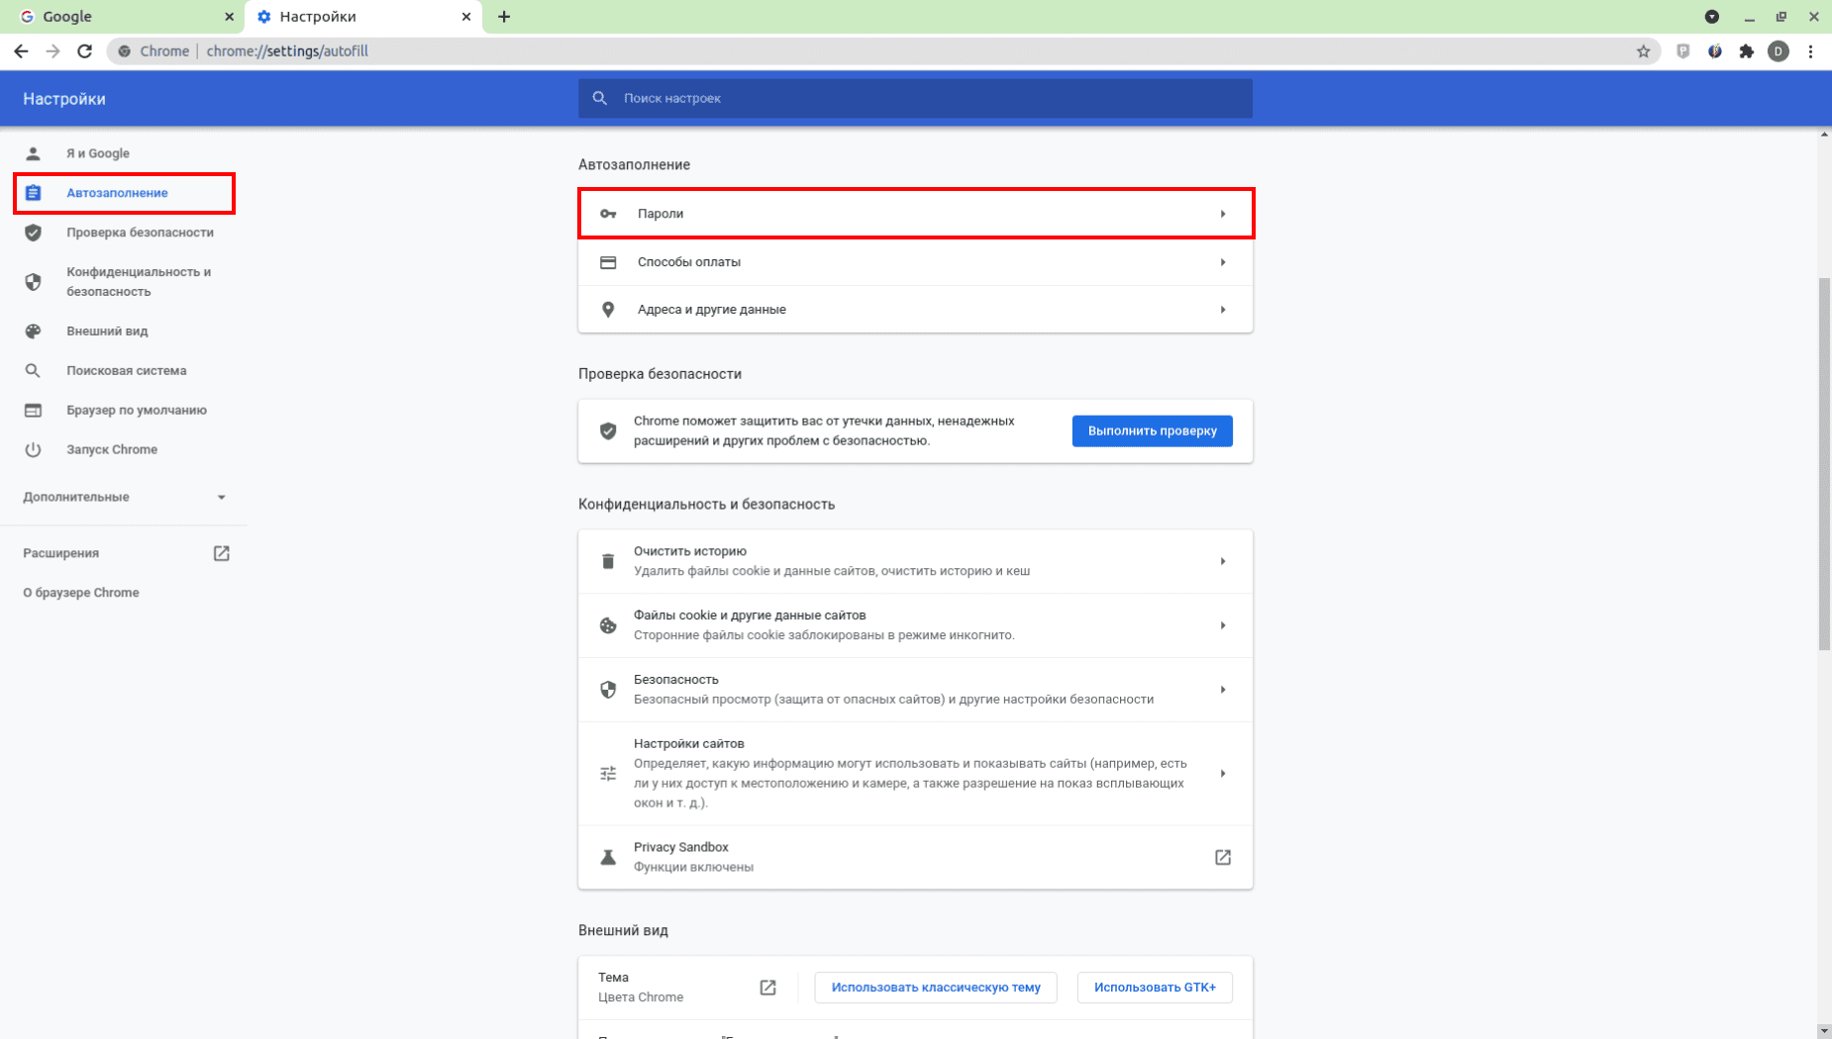This screenshot has width=1832, height=1039.
Task: Click the bookmark star icon in address bar
Action: click(1643, 51)
